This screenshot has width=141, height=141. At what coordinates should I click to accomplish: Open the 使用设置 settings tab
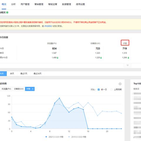(80, 4)
